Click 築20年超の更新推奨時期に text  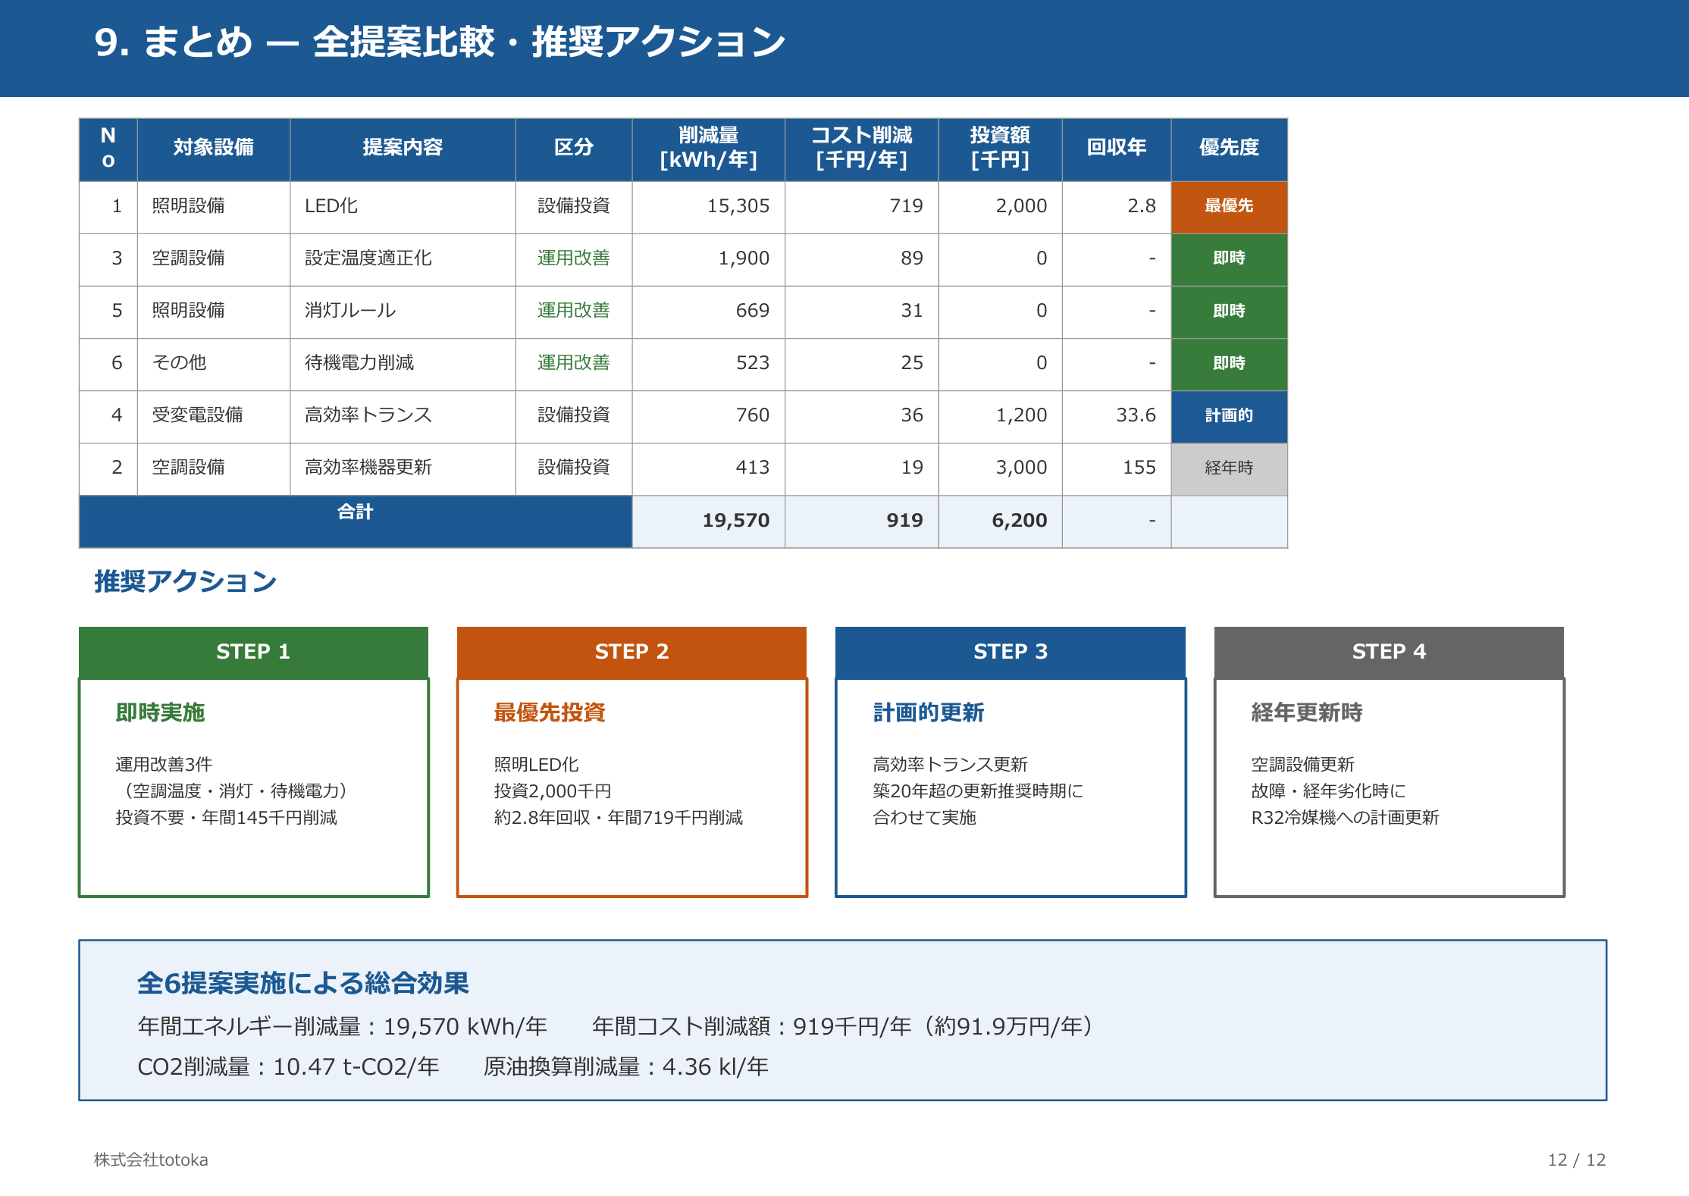978,791
